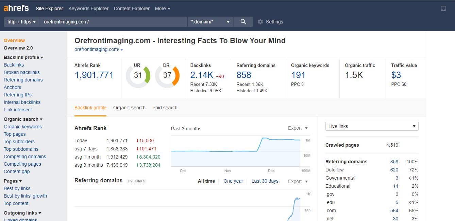Select Last 30 days range
This screenshot has width=455, height=221.
[265, 181]
